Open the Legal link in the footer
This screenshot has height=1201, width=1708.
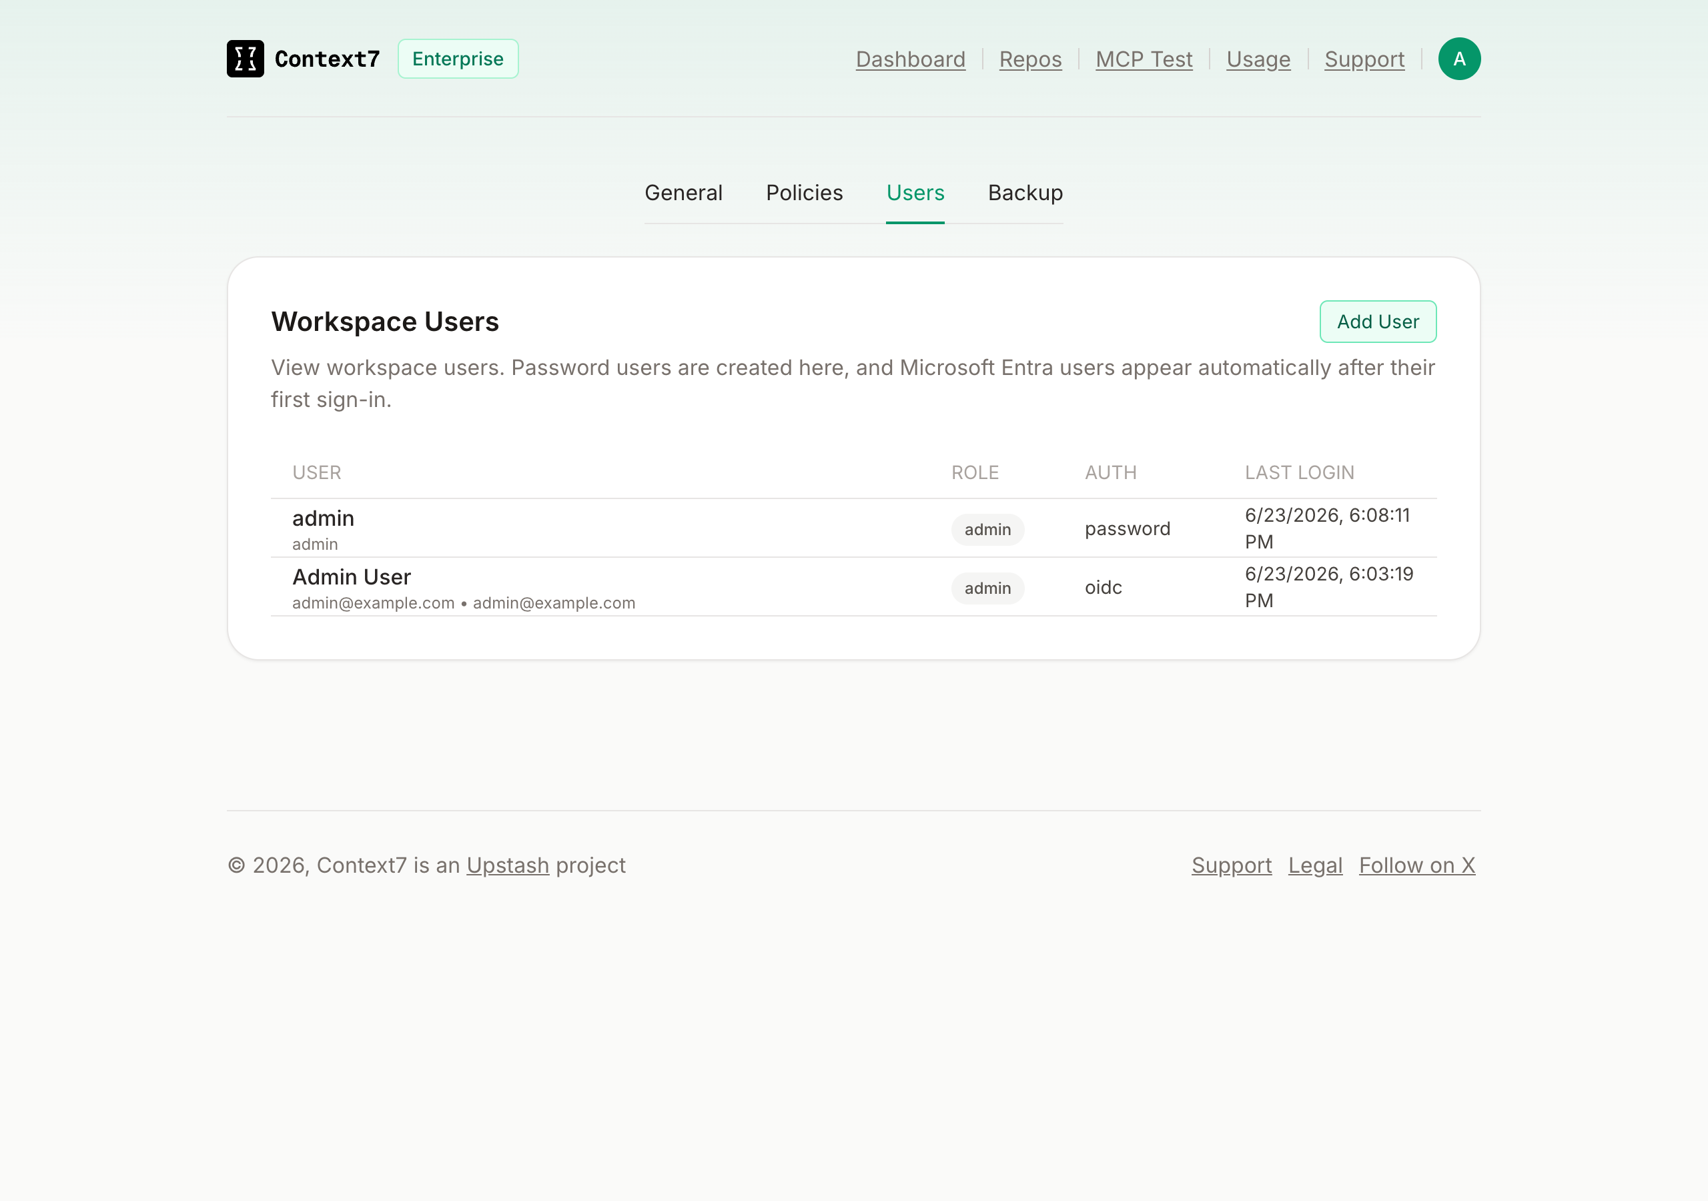[x=1314, y=865]
